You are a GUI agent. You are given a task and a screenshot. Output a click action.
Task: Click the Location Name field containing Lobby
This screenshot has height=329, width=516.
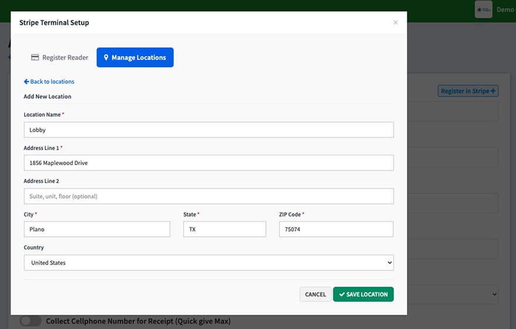pos(208,130)
